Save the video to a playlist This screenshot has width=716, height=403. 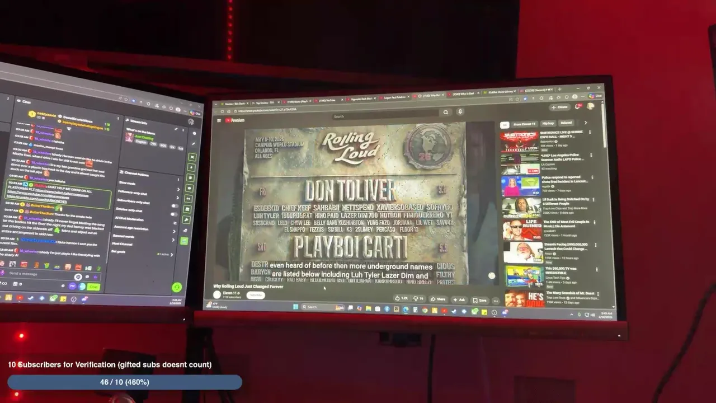[479, 301]
